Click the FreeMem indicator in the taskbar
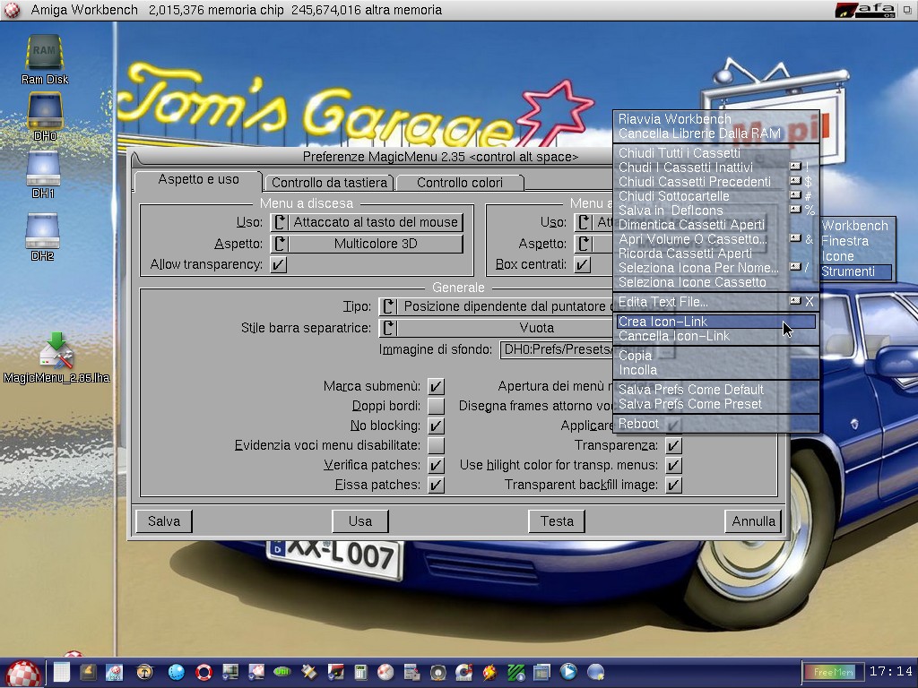 [831, 672]
